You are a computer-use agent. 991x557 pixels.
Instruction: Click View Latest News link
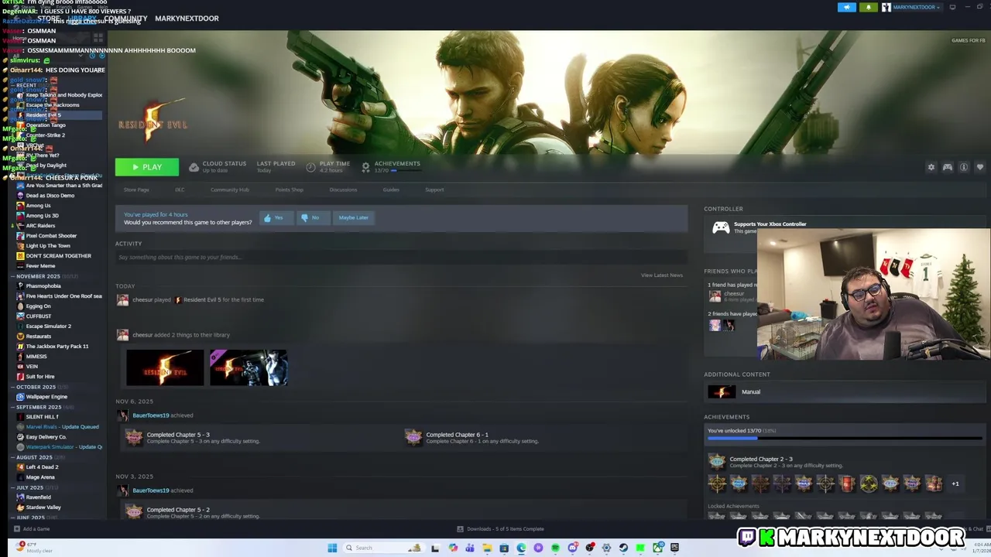[662, 275]
